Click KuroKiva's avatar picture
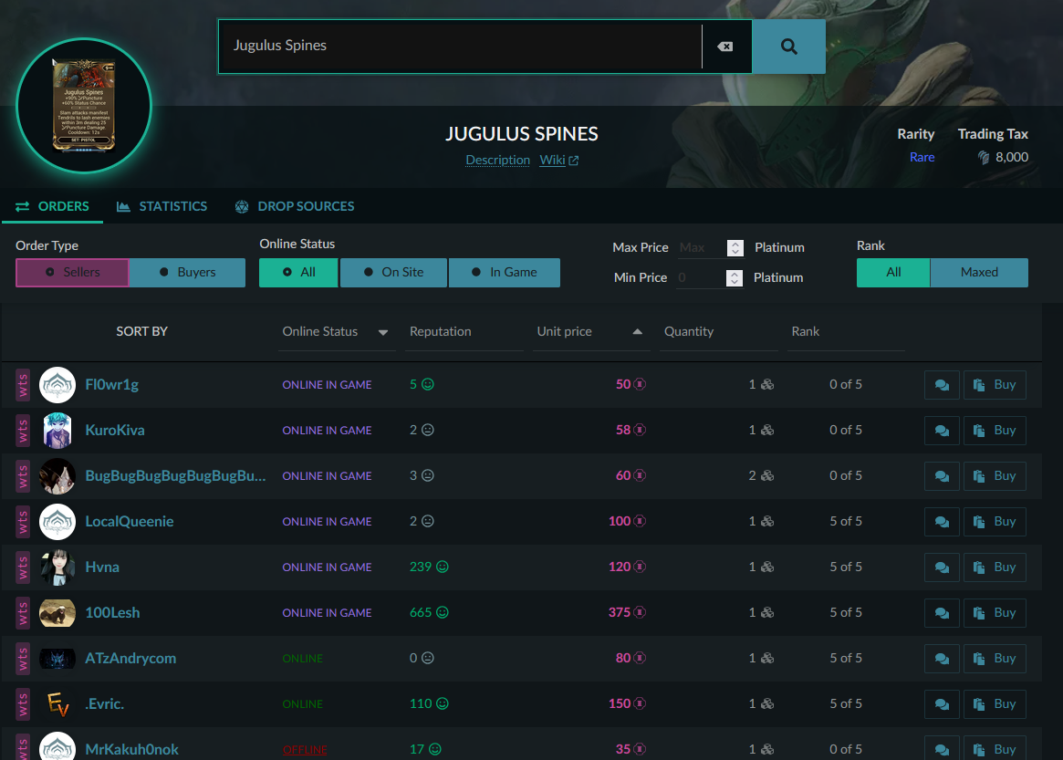This screenshot has height=760, width=1063. (x=57, y=430)
